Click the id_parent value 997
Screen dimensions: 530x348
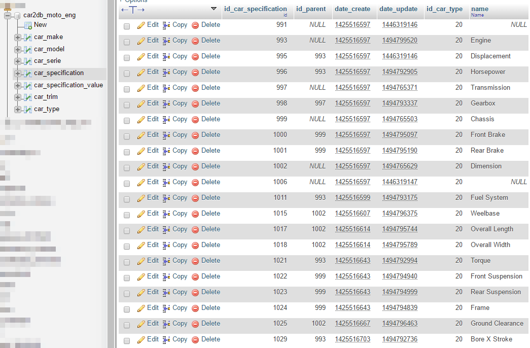320,103
